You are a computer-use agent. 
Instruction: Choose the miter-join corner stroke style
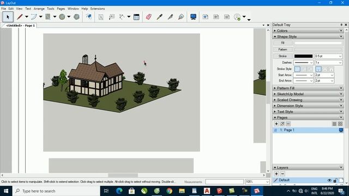[297, 69]
